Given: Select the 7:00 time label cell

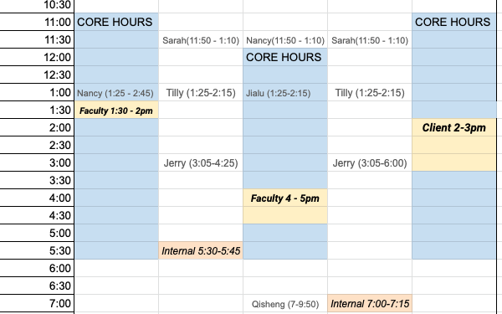Looking at the screenshot, I should [x=37, y=303].
